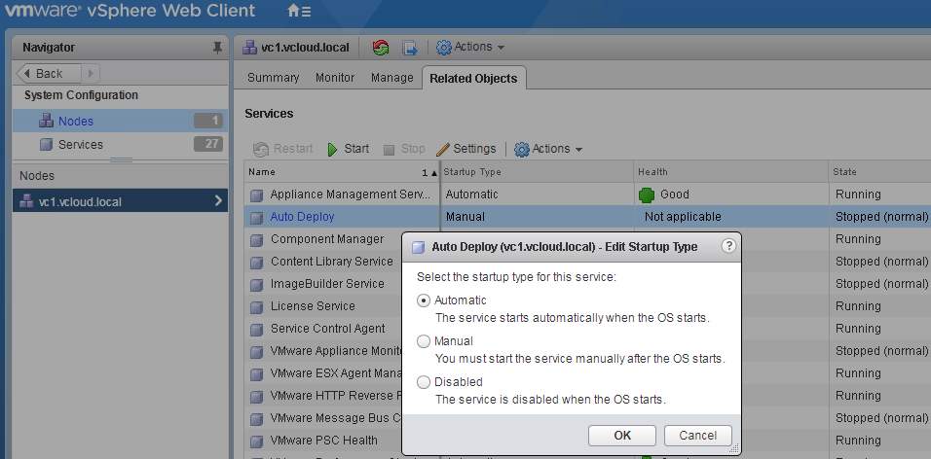Select the License Service row text

pos(313,306)
